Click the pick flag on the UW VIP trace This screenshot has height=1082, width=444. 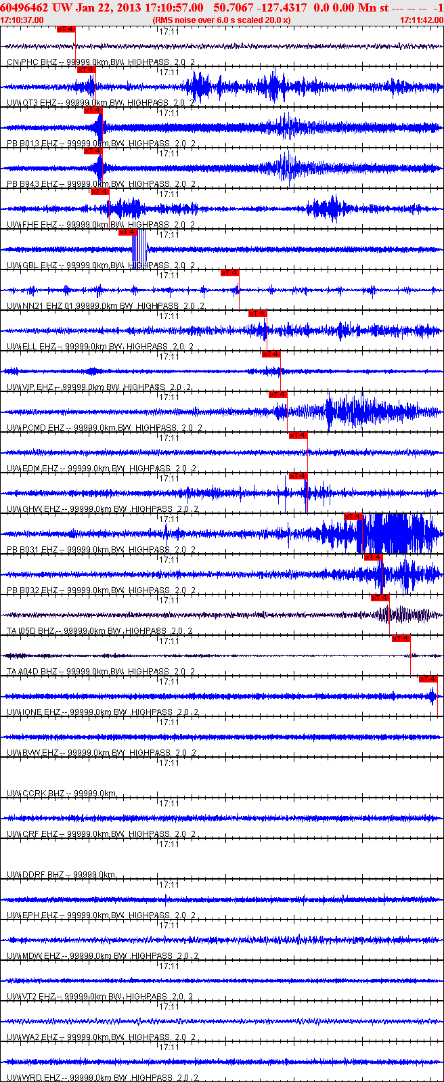click(x=271, y=354)
